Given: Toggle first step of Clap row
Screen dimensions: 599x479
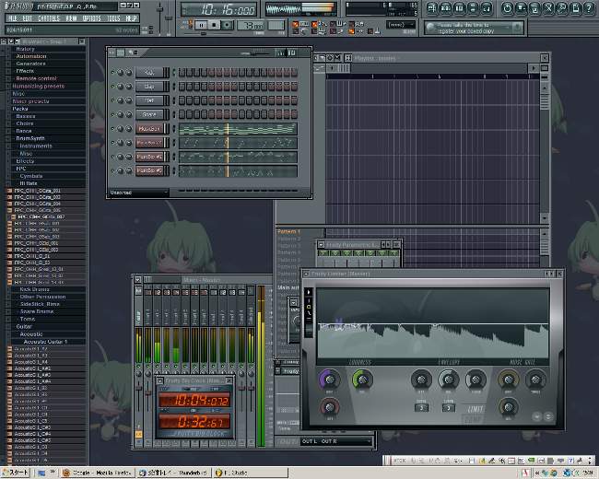Looking at the screenshot, I should point(182,87).
